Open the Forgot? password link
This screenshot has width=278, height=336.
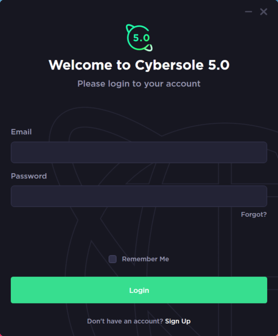(254, 215)
